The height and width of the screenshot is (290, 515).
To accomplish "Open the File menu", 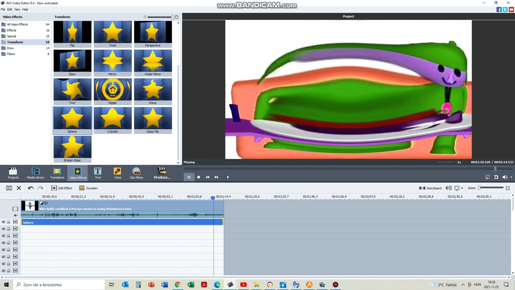I will coord(3,9).
